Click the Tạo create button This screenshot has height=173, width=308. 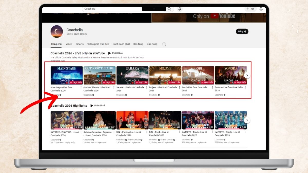tap(250, 9)
